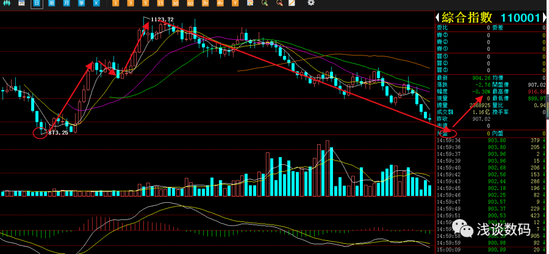Select the 14:59:47 tick row
Viewport: 549px width, 254px height.
click(491, 202)
